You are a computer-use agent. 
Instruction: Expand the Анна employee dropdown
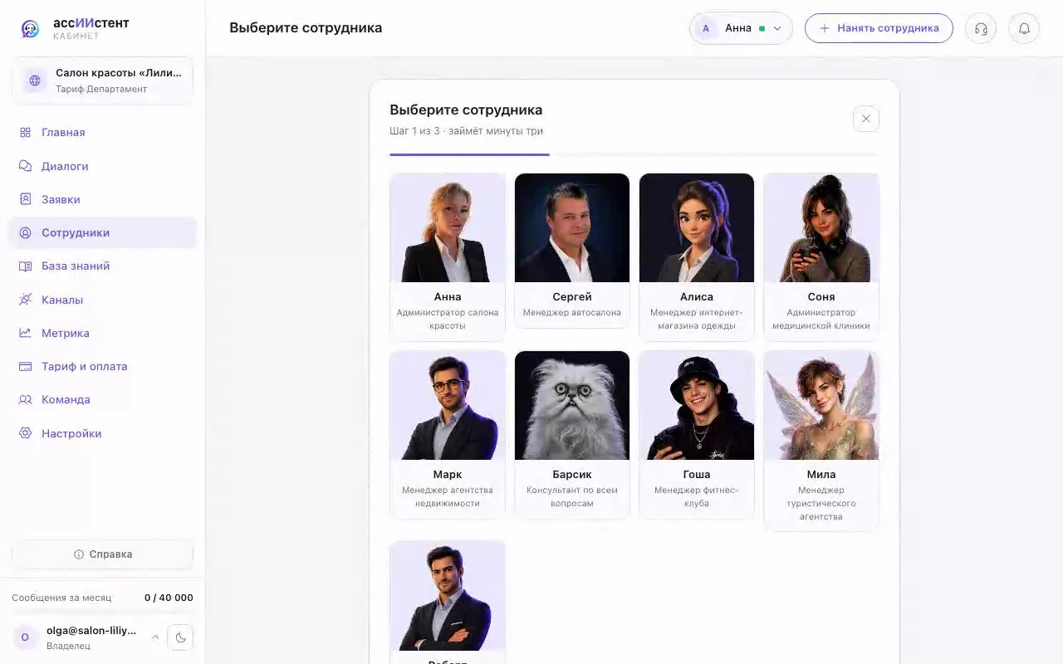pyautogui.click(x=741, y=28)
